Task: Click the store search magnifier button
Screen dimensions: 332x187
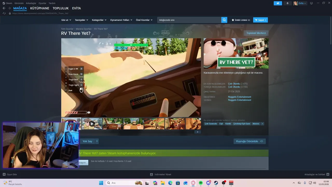Action: pos(224,20)
